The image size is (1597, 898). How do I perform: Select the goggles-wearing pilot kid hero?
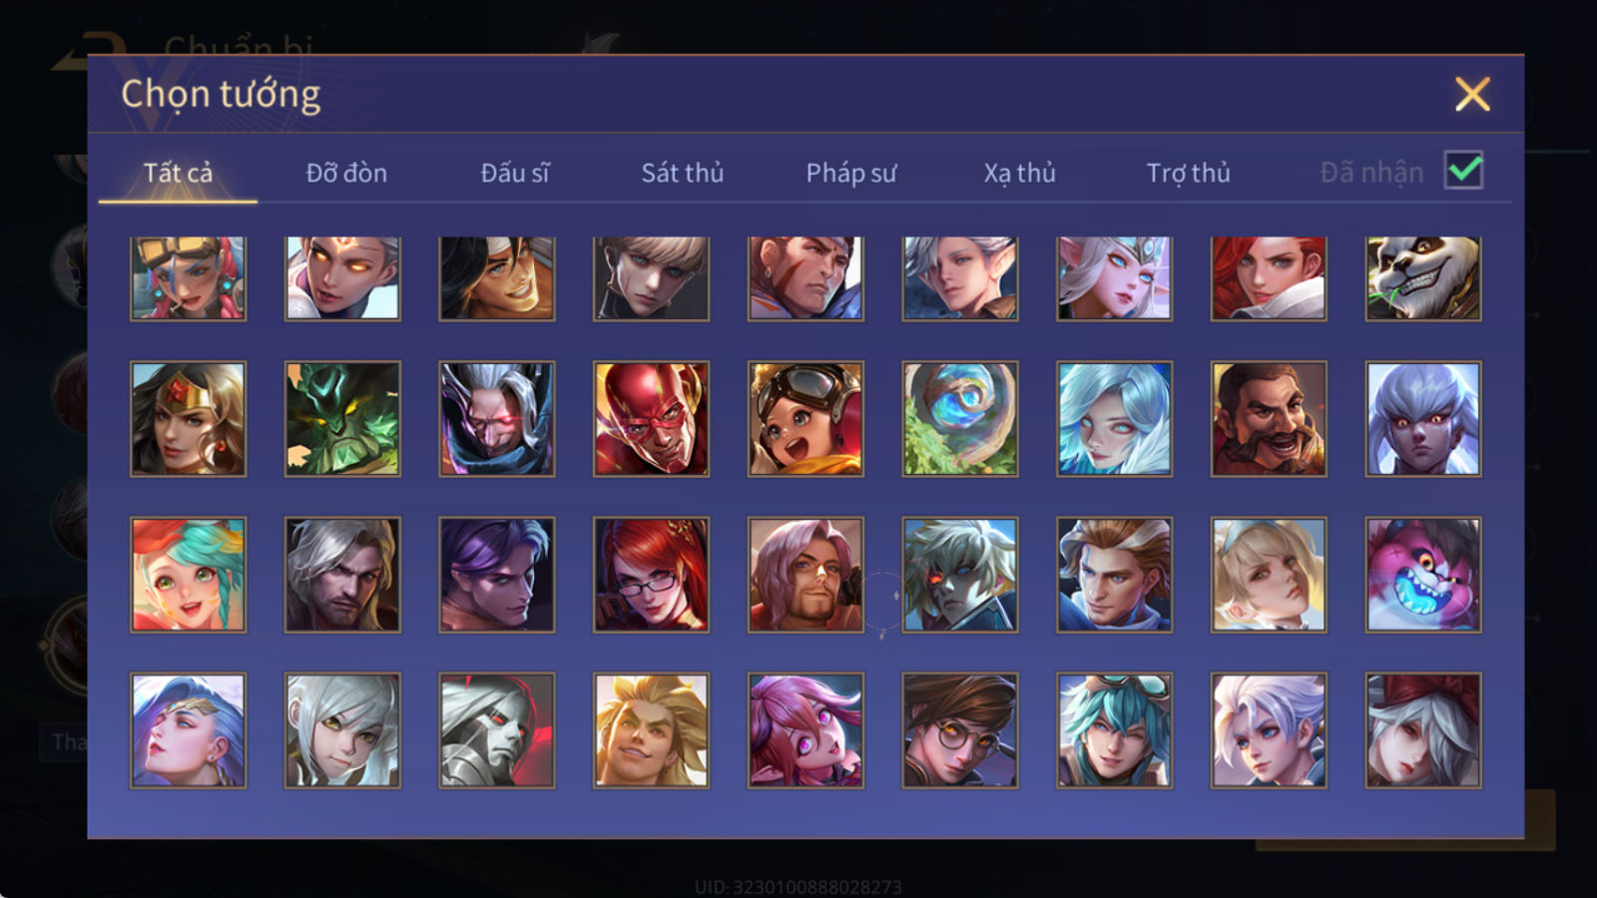click(x=805, y=419)
